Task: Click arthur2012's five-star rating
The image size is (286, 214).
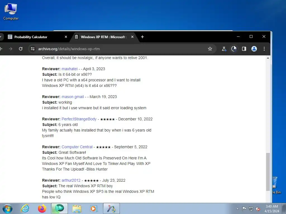Action: 91,181
